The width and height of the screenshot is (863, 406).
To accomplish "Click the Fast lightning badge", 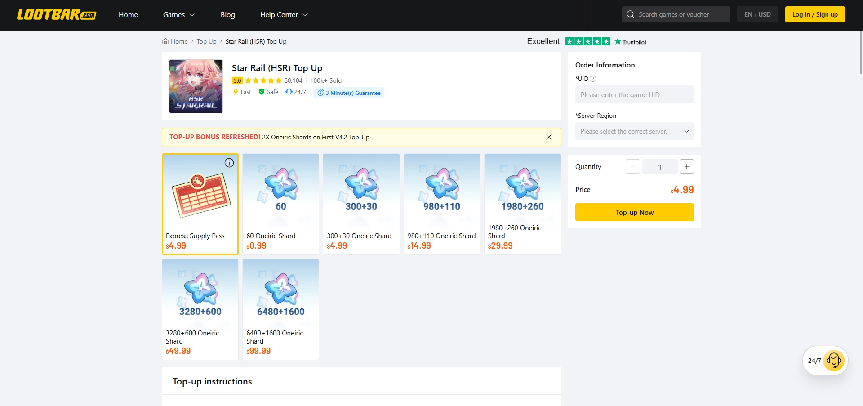I will 242,92.
